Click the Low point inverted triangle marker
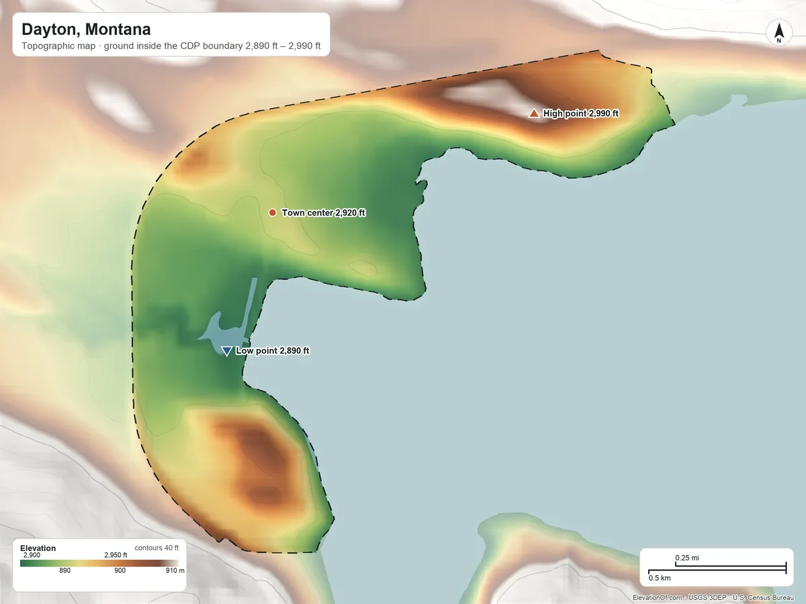The height and width of the screenshot is (604, 806). pyautogui.click(x=227, y=351)
